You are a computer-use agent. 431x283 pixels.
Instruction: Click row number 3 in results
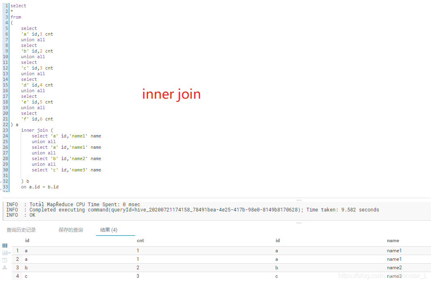click(x=17, y=268)
